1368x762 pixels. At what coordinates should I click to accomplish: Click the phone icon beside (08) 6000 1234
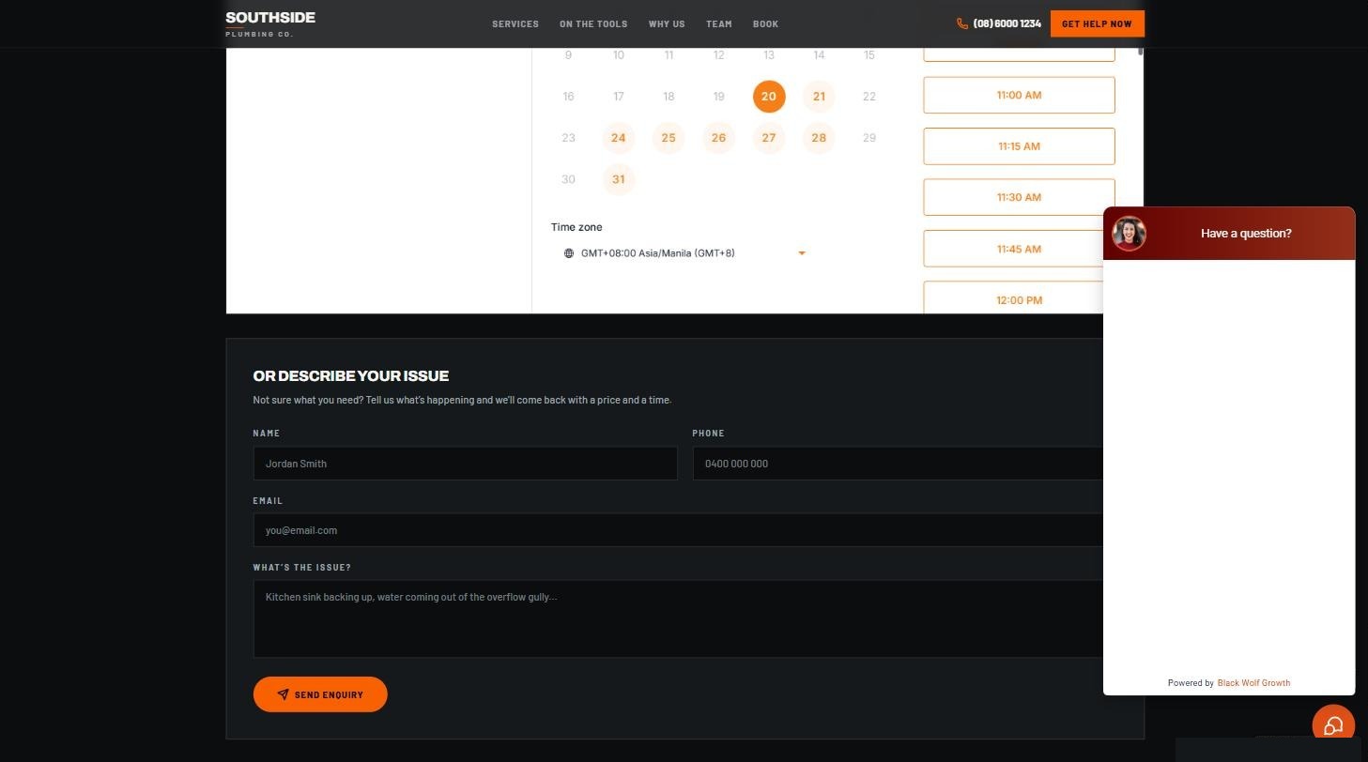(x=962, y=23)
